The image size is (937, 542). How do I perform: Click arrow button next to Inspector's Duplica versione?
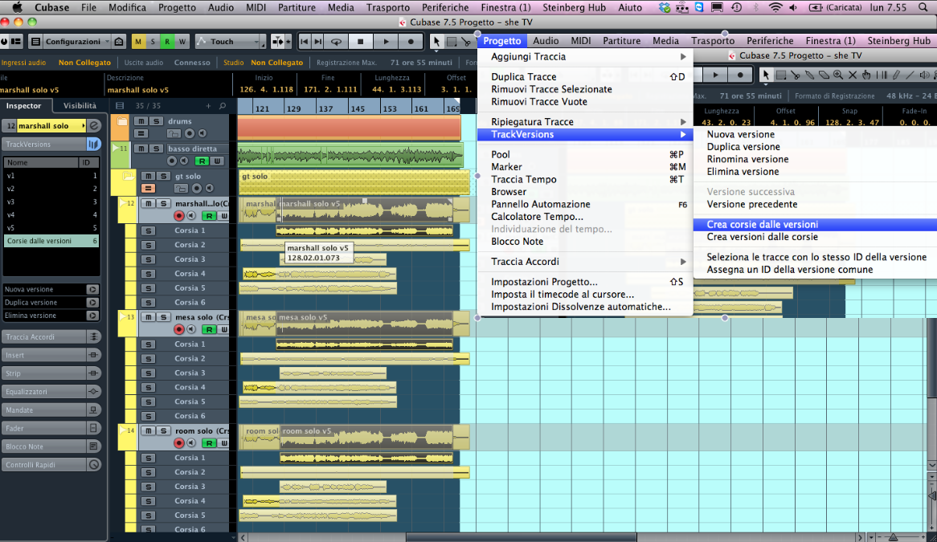click(92, 303)
